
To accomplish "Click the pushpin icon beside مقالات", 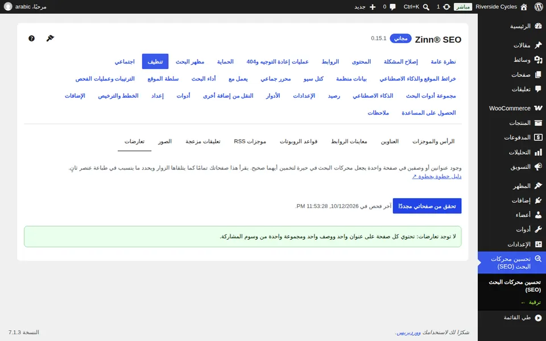I will click(539, 45).
